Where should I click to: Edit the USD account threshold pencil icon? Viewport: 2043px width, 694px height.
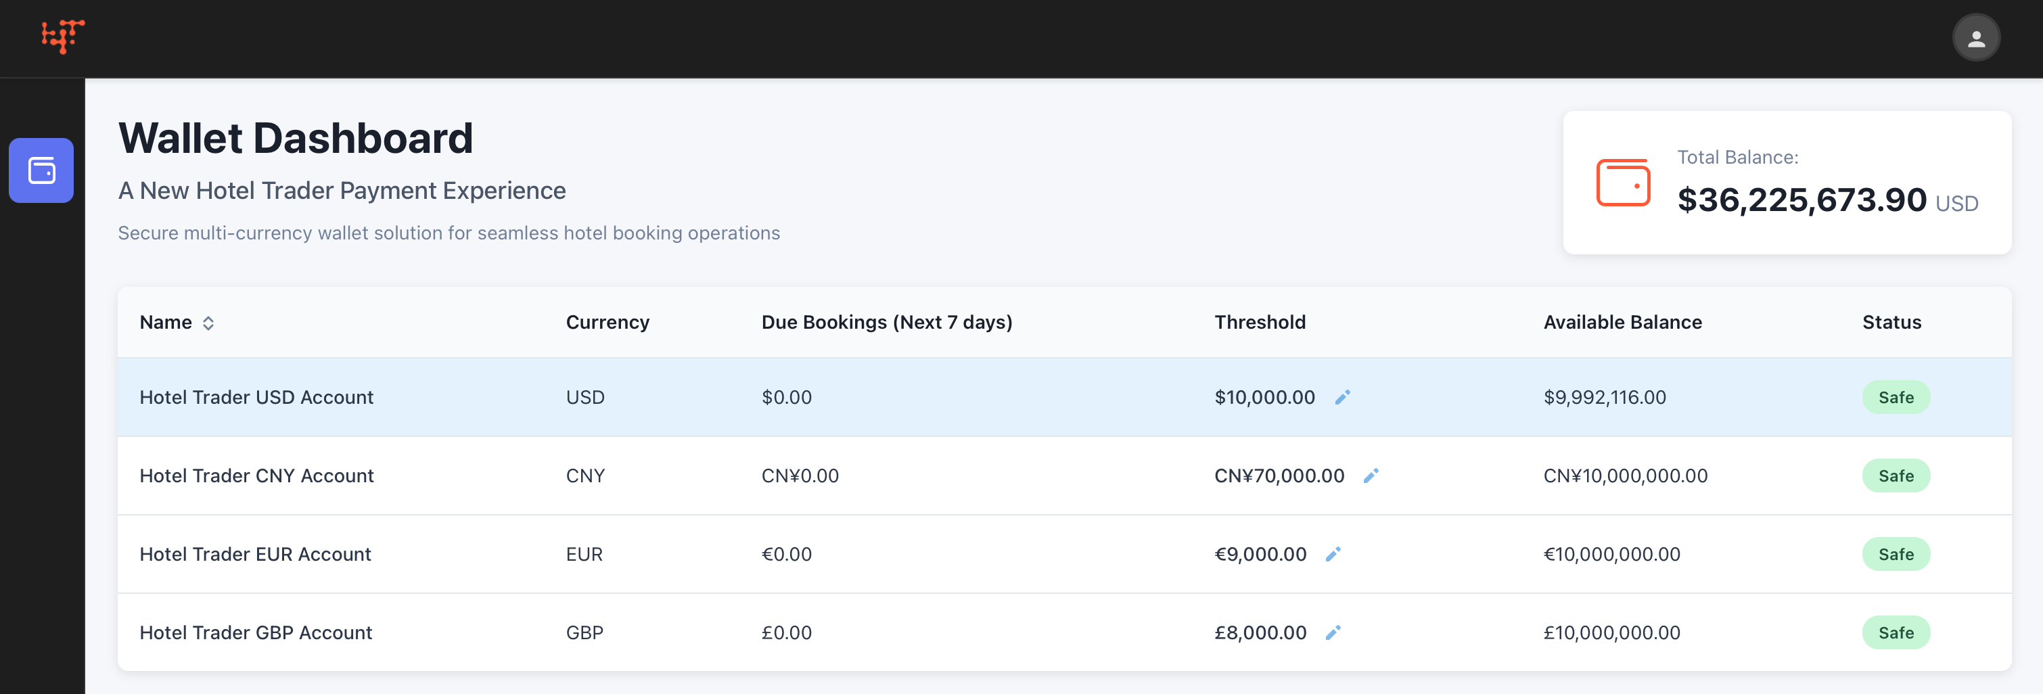1342,397
